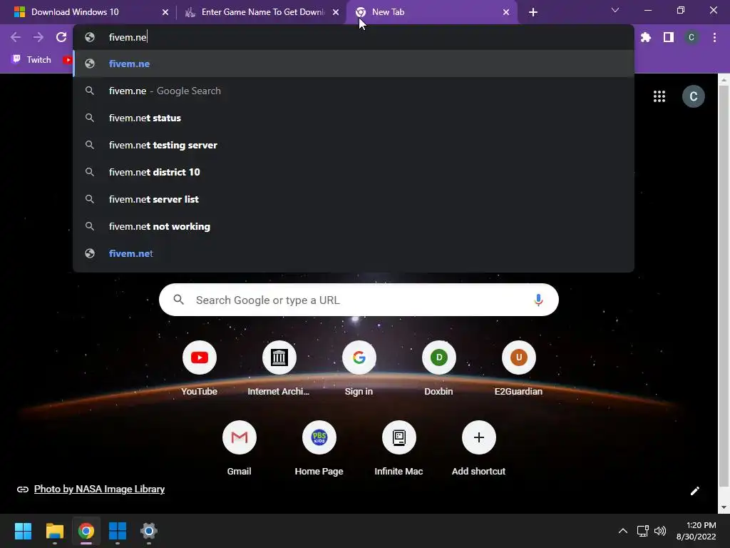730x548 pixels.
Task: Open the YouTube bookmark icon in bookmarks bar
Action: tap(68, 60)
